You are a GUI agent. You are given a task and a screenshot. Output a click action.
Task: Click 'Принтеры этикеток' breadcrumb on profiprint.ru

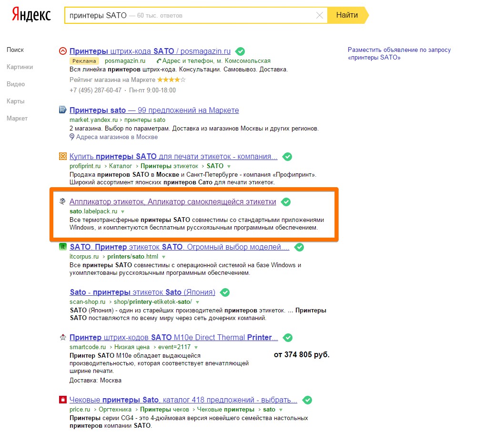[x=169, y=166]
